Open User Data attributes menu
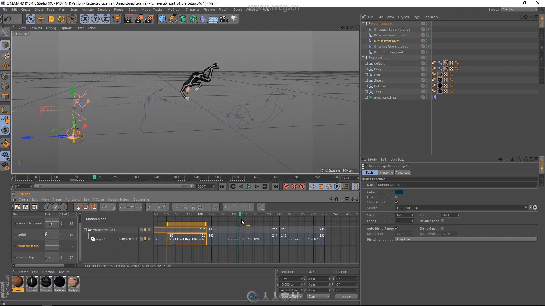The height and width of the screenshot is (306, 545). click(397, 160)
